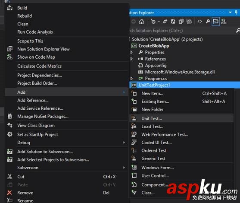Toggle Show All Files icon
Image resolution: width=240 pixels, height=203 pixels.
click(189, 22)
